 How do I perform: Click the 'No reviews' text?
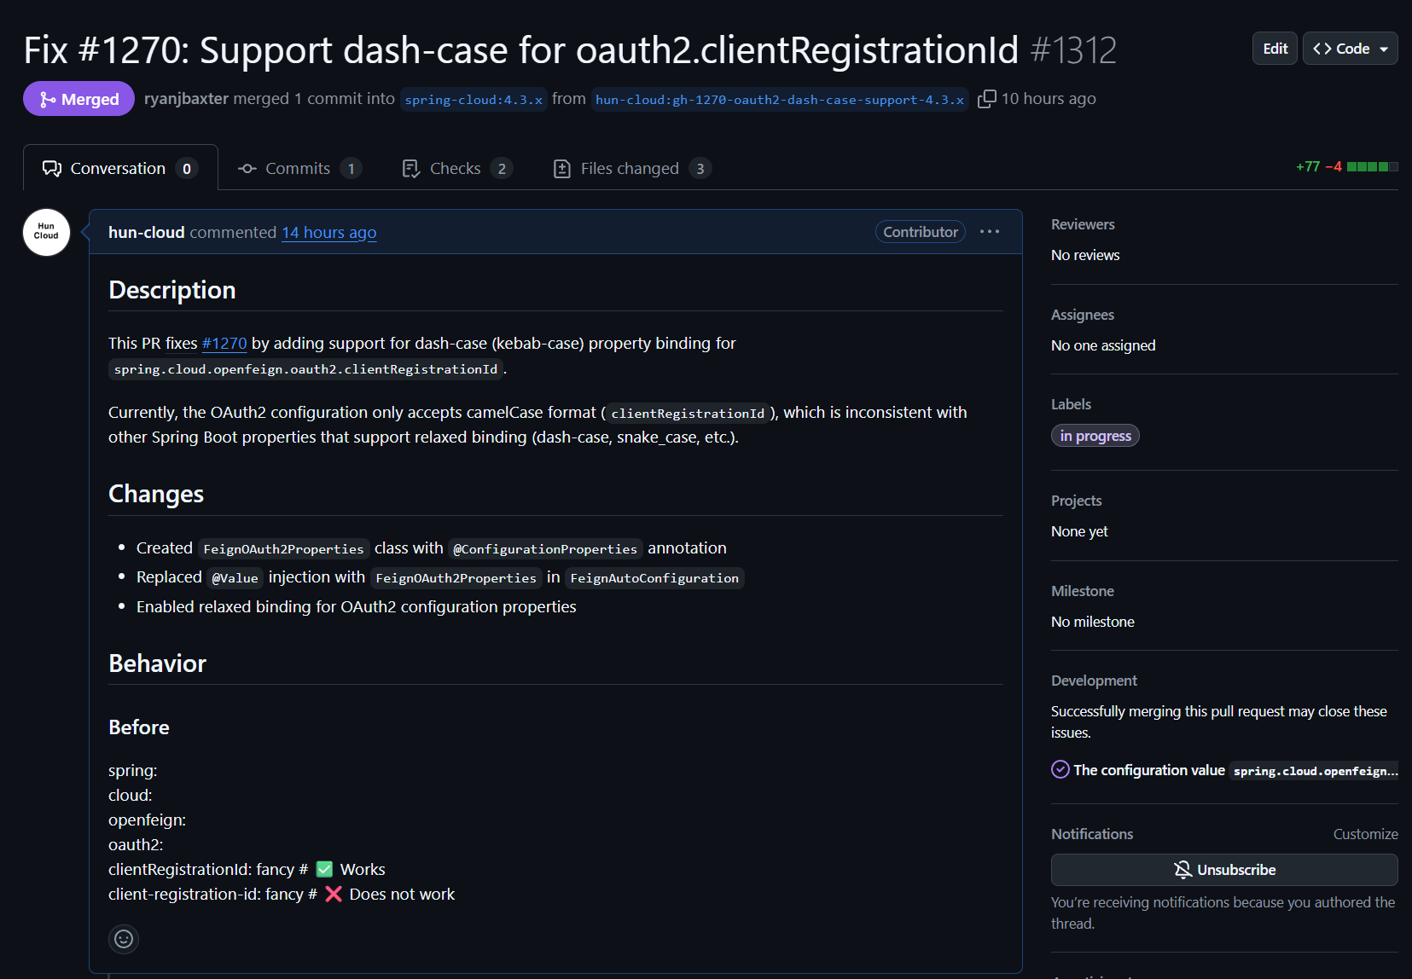[1085, 255]
